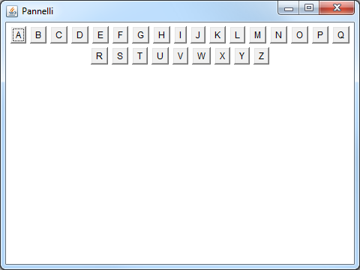The image size is (360, 270).
Task: Click the letter Z button
Action: tap(261, 55)
